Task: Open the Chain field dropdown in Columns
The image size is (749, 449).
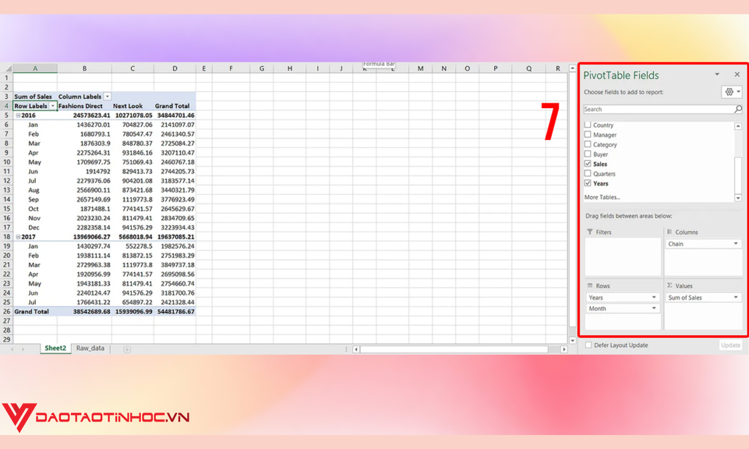Action: coord(736,243)
